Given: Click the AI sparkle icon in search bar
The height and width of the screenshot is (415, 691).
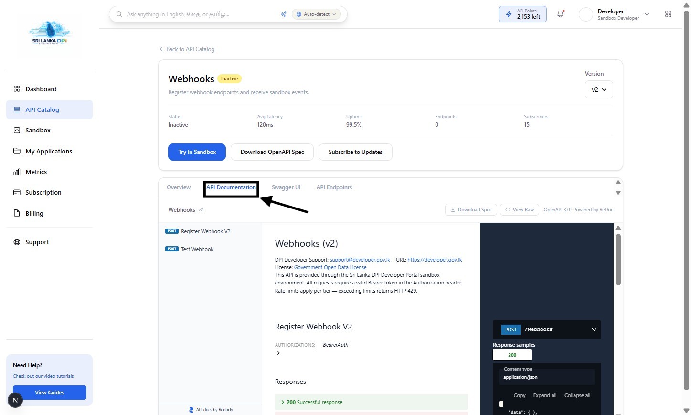Looking at the screenshot, I should click(283, 14).
